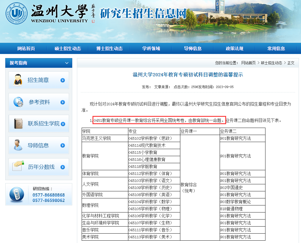Click the 生命与环境科学学院 table cell

click(105, 223)
